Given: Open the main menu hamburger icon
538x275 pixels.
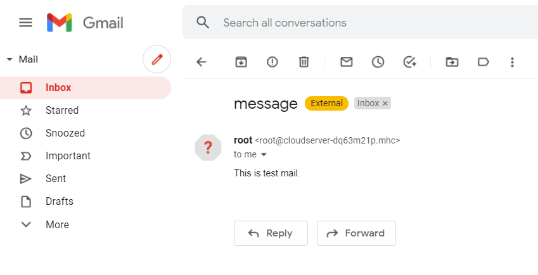Looking at the screenshot, I should [x=26, y=23].
